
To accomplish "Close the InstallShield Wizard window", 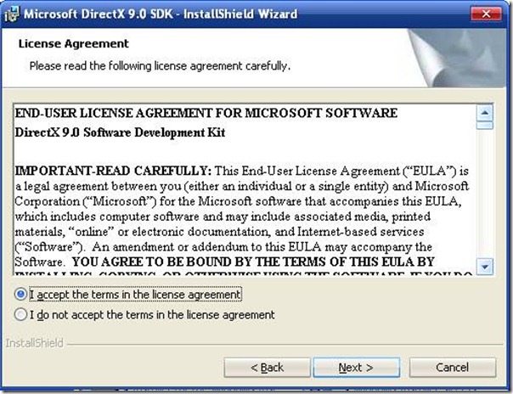I will (486, 14).
